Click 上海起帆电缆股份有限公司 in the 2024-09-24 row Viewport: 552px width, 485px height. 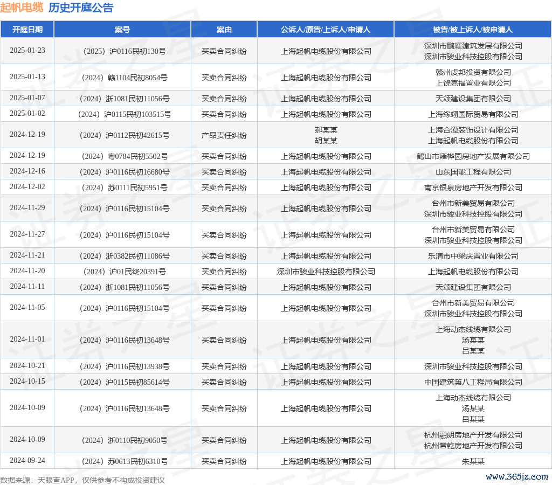coord(326,461)
